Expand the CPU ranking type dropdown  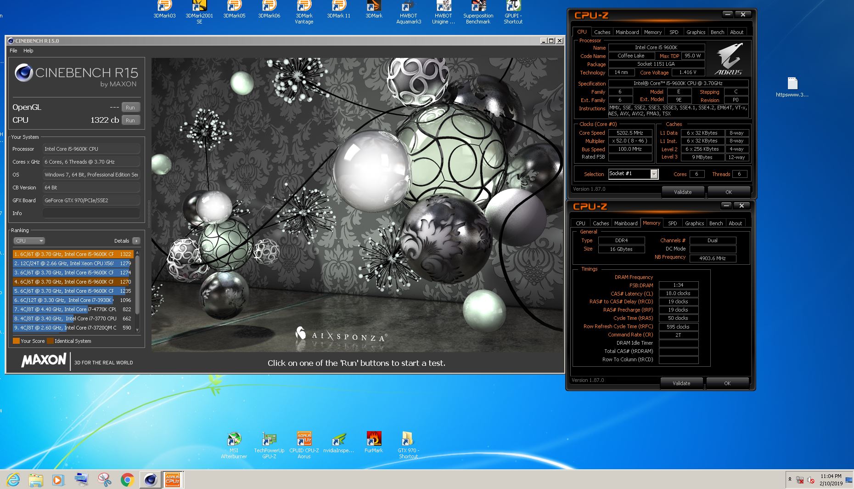[x=29, y=241]
